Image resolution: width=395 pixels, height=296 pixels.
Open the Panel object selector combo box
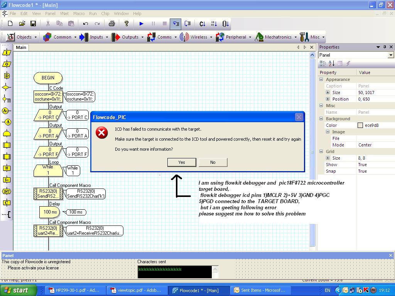coord(356,55)
